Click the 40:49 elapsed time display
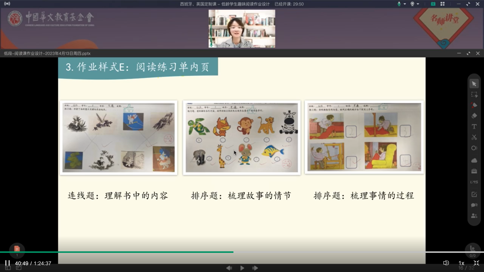The height and width of the screenshot is (272, 484). coord(22,263)
